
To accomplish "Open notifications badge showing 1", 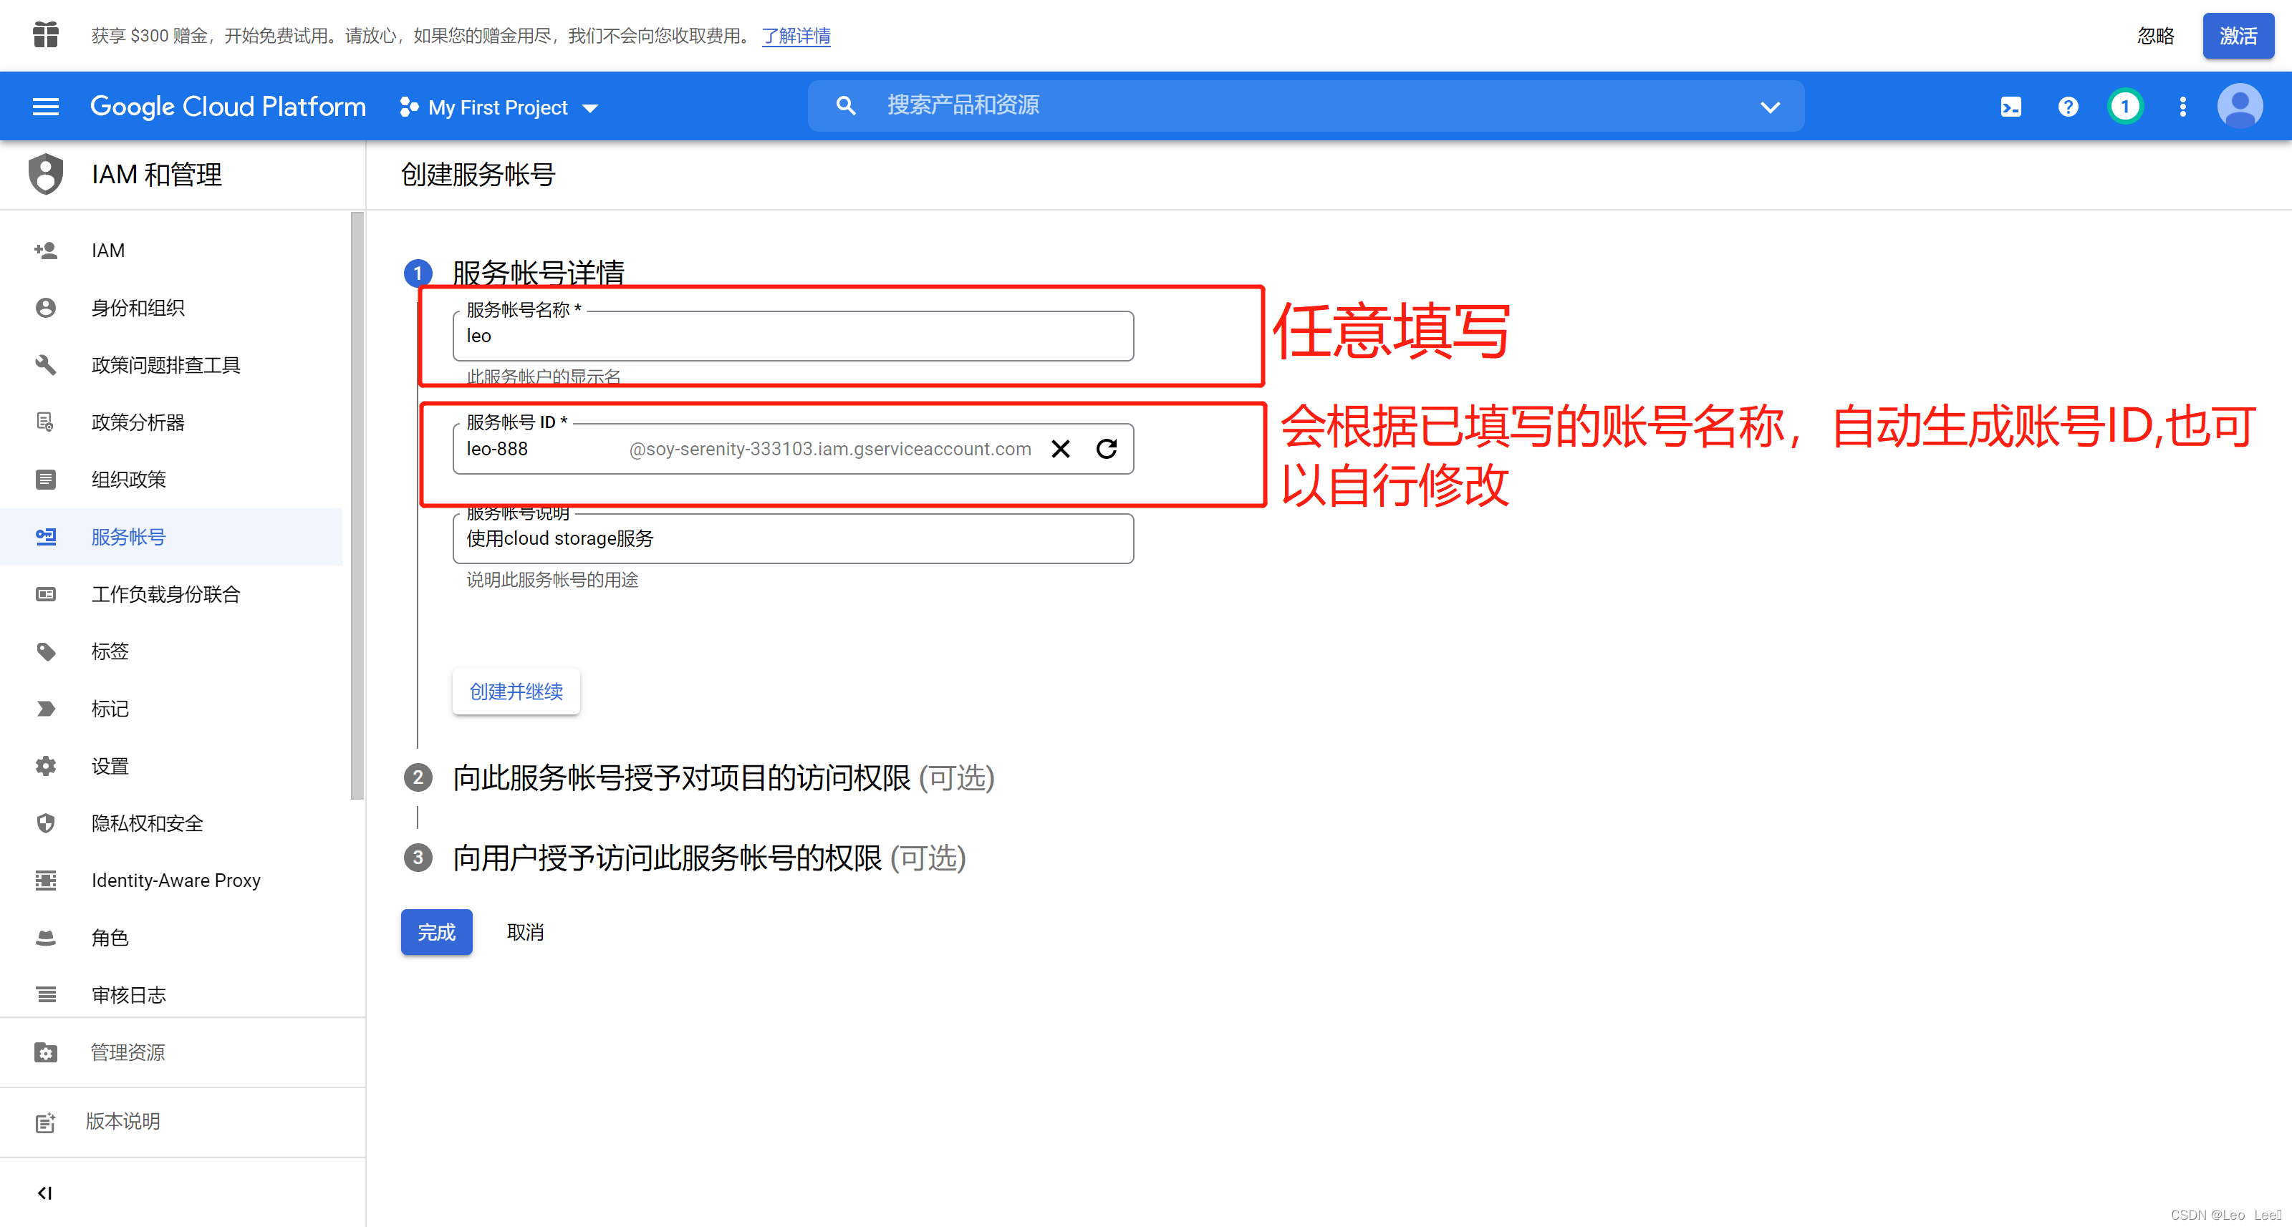I will tap(2124, 107).
